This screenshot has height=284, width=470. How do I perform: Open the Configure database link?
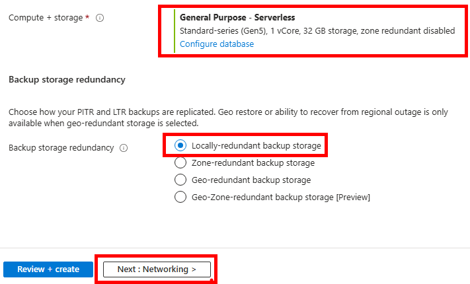(217, 44)
